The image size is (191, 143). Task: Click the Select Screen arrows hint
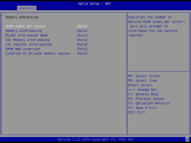click(144, 76)
